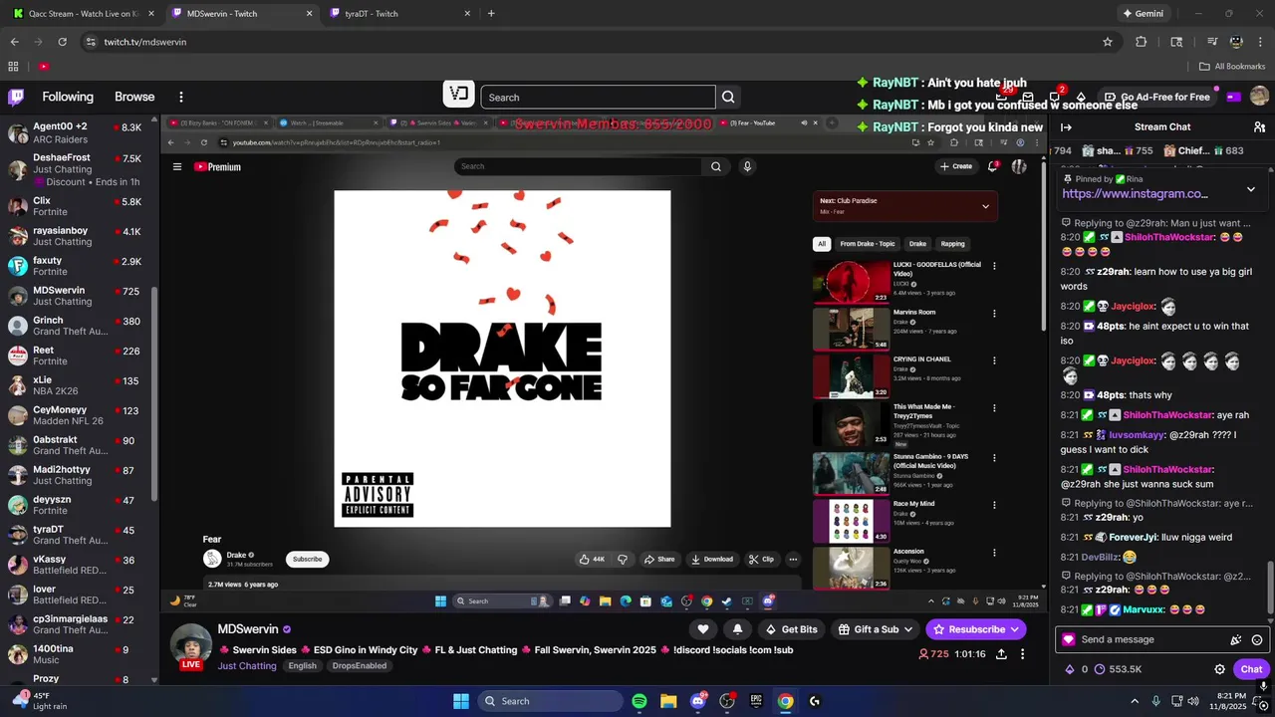Expand the Next: Club Paradise queue chevron
This screenshot has height=717, width=1275.
click(x=985, y=206)
